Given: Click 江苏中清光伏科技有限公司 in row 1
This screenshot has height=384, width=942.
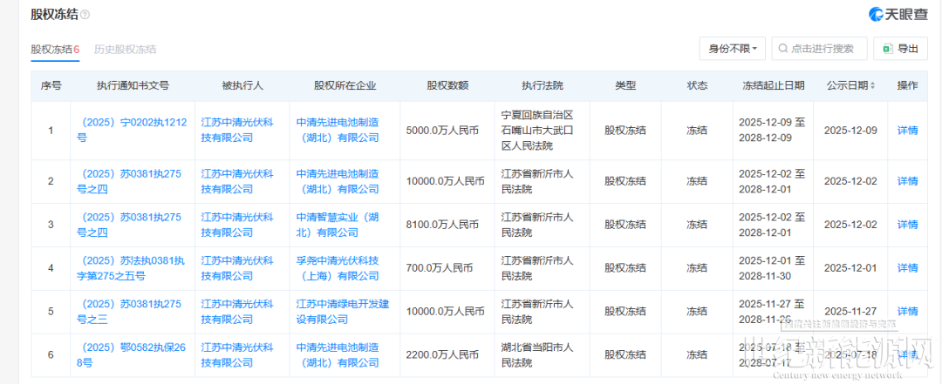Looking at the screenshot, I should (236, 130).
